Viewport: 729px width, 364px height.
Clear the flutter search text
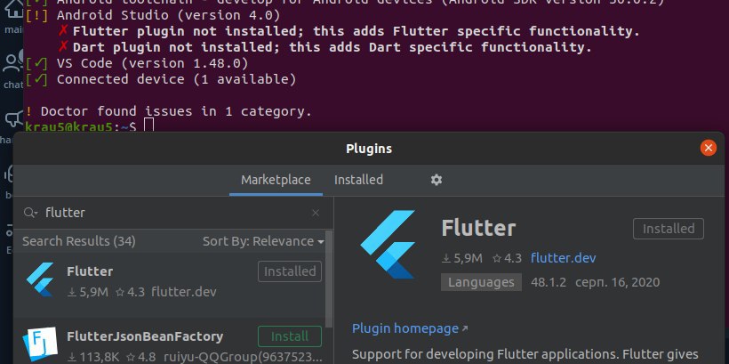click(316, 213)
